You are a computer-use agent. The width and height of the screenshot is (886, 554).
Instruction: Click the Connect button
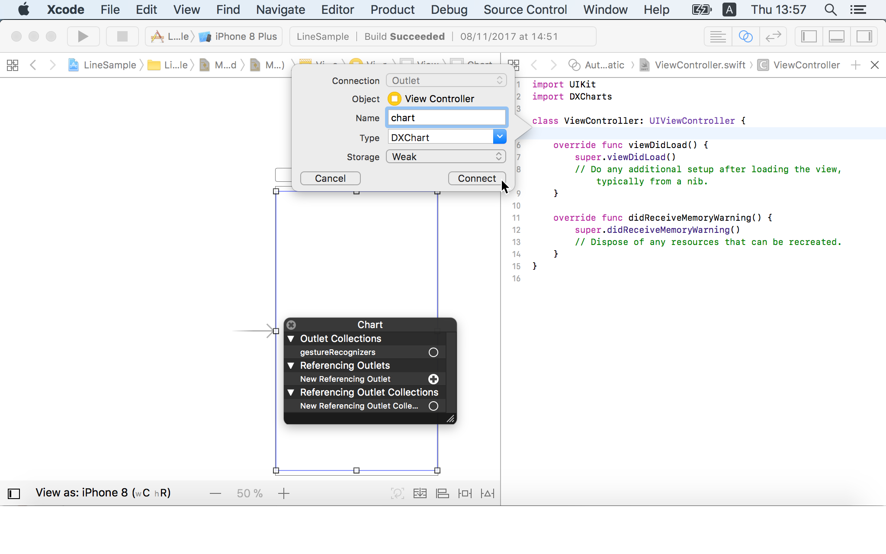point(476,178)
